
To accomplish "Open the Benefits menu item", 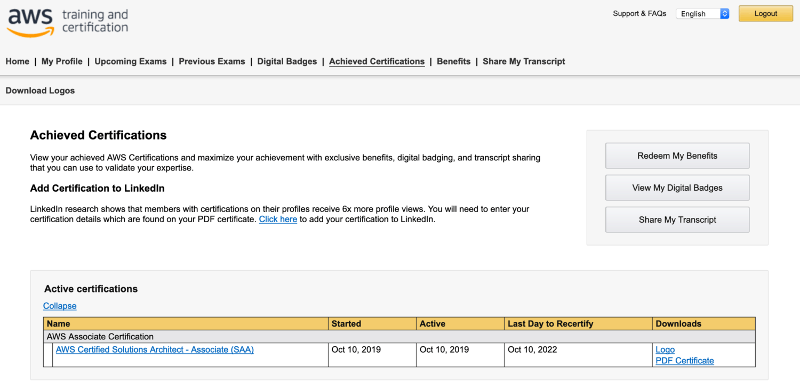I will pos(454,61).
